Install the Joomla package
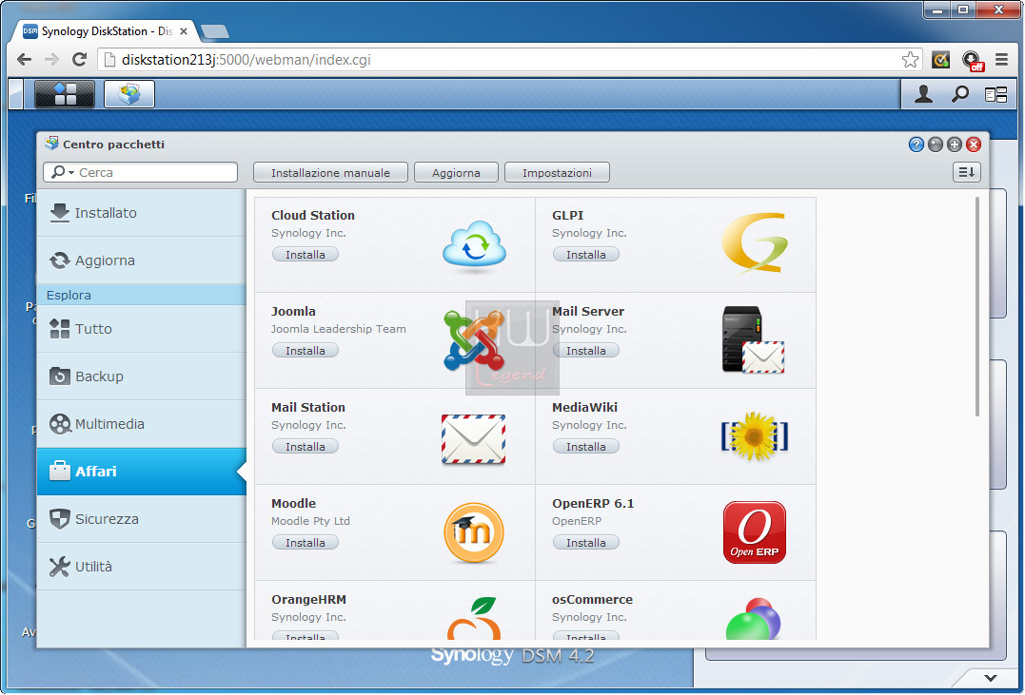This screenshot has height=695, width=1025. [x=306, y=351]
